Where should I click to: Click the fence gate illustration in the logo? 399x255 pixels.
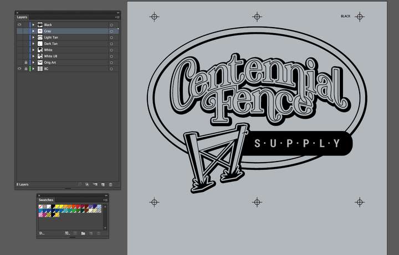216,158
